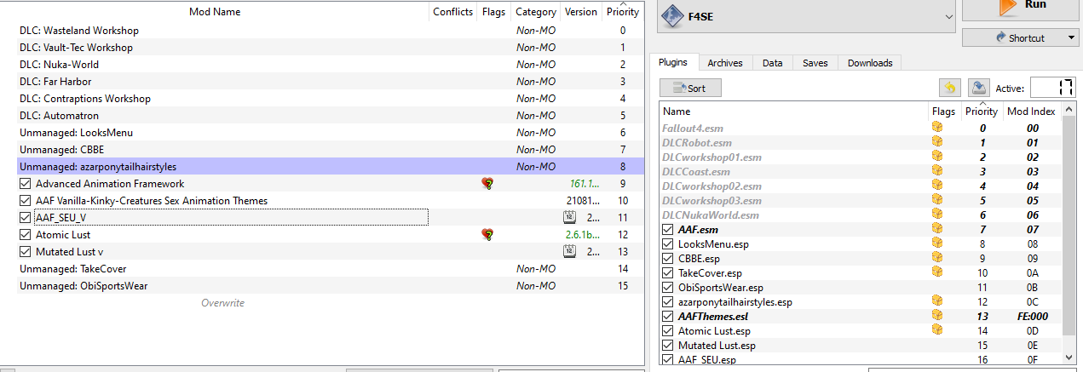Sort plugins by Mod Index column
The height and width of the screenshot is (372, 1083).
pos(1031,112)
